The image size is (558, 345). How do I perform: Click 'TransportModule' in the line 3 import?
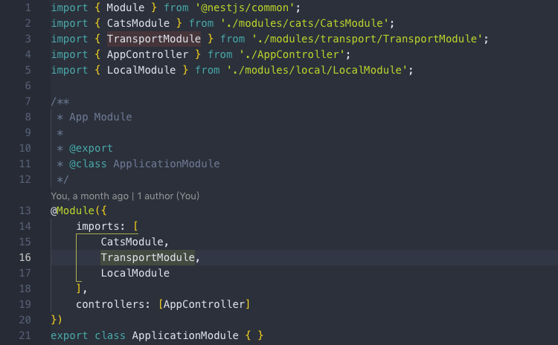coord(154,39)
